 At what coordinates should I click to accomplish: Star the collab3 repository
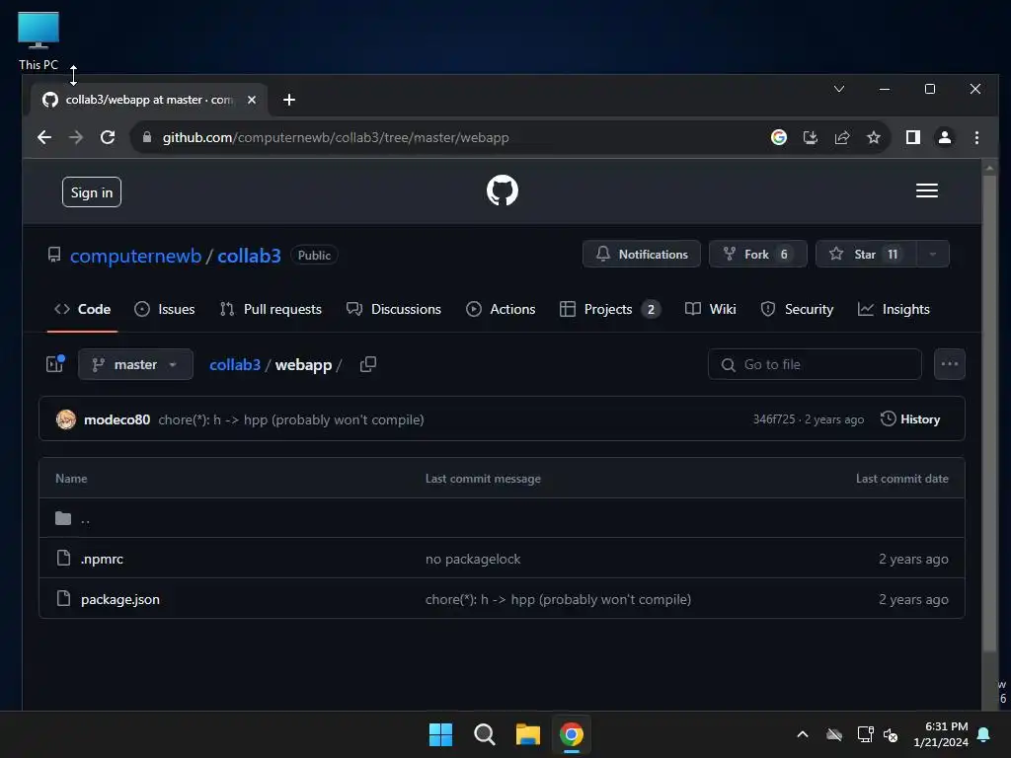pyautogui.click(x=867, y=254)
